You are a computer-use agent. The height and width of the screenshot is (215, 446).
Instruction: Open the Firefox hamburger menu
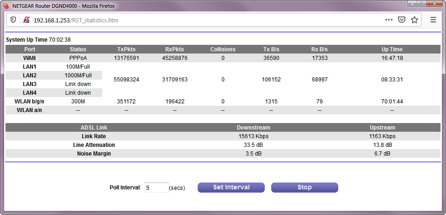(x=433, y=20)
